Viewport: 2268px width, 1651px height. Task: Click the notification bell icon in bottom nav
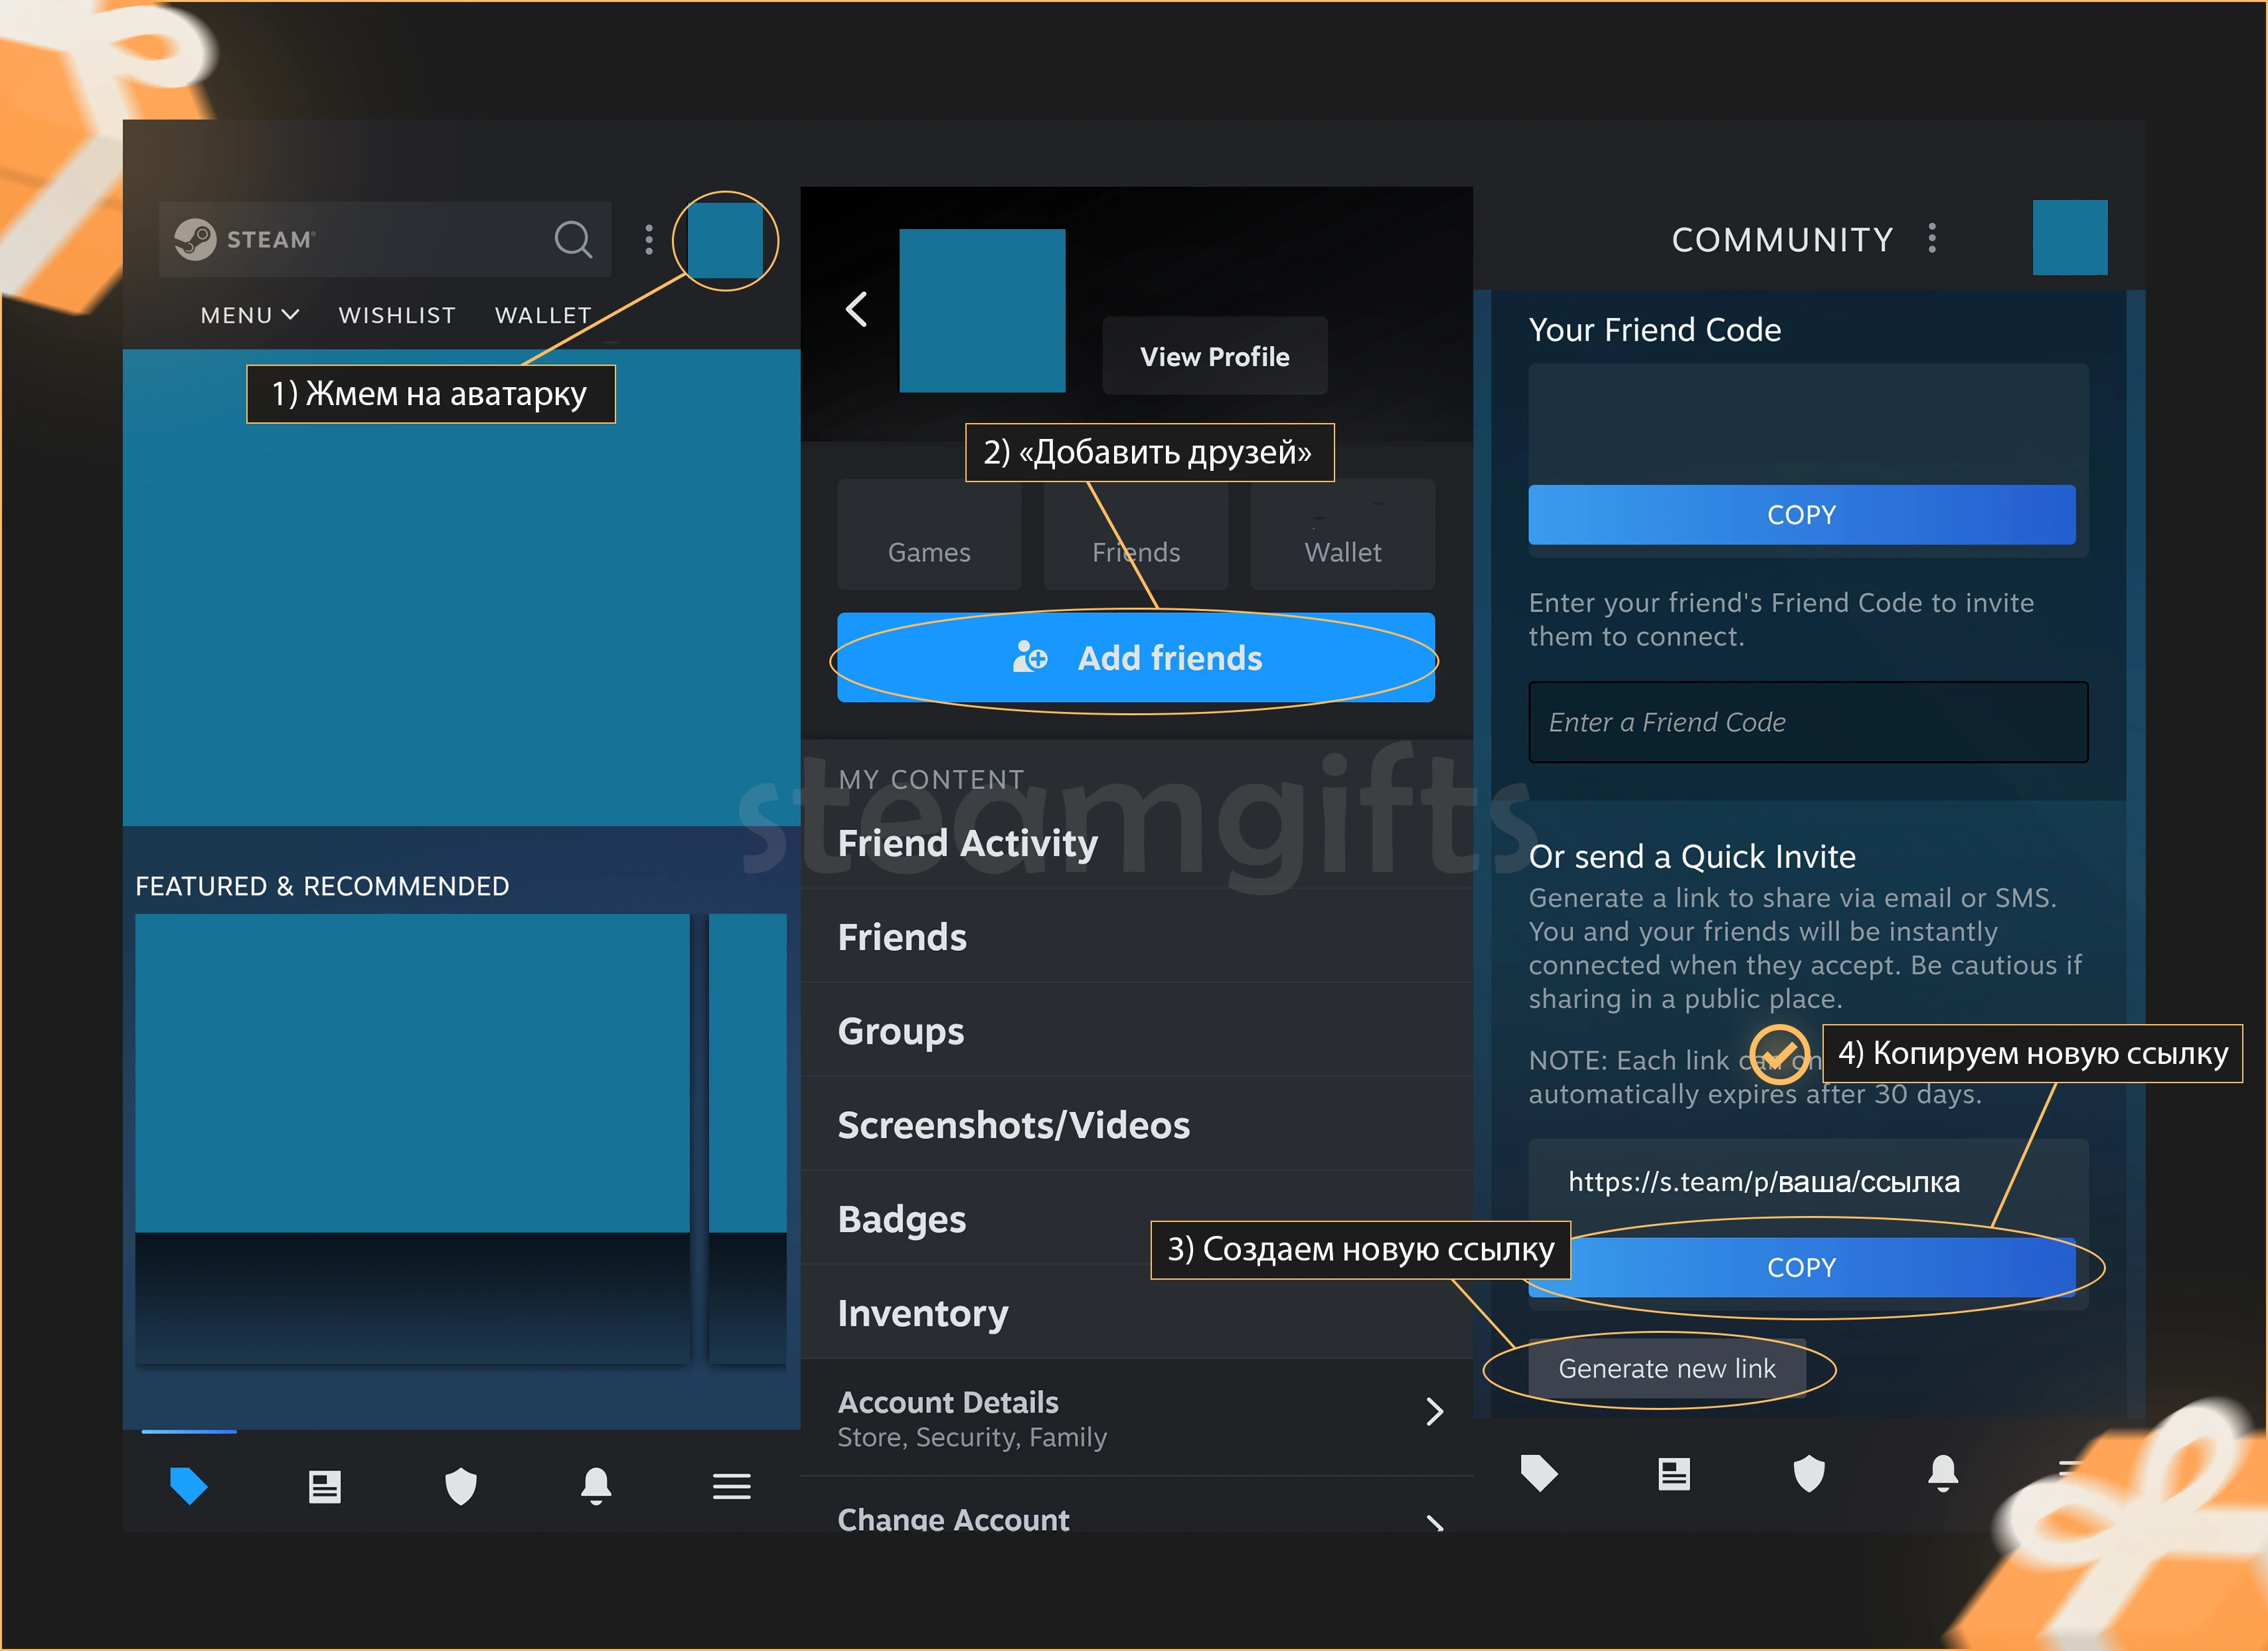(x=597, y=1482)
